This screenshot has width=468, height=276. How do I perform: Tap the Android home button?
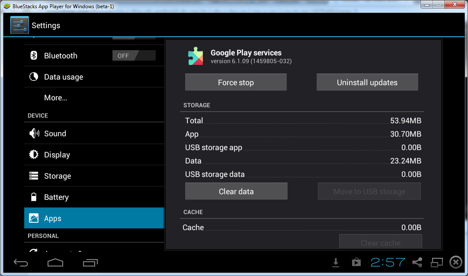point(55,263)
